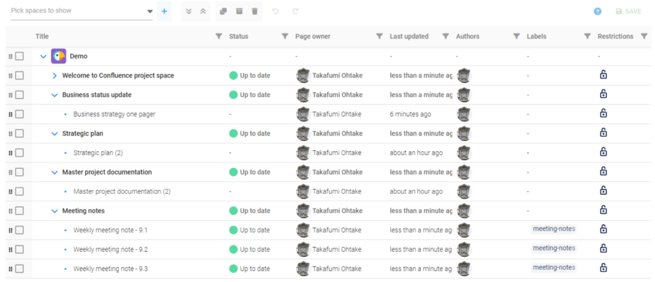655x282 pixels.
Task: Open restrictions lock for Business status update
Action: click(603, 94)
